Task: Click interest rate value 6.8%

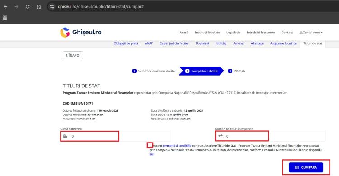Action: pyautogui.click(x=188, y=119)
